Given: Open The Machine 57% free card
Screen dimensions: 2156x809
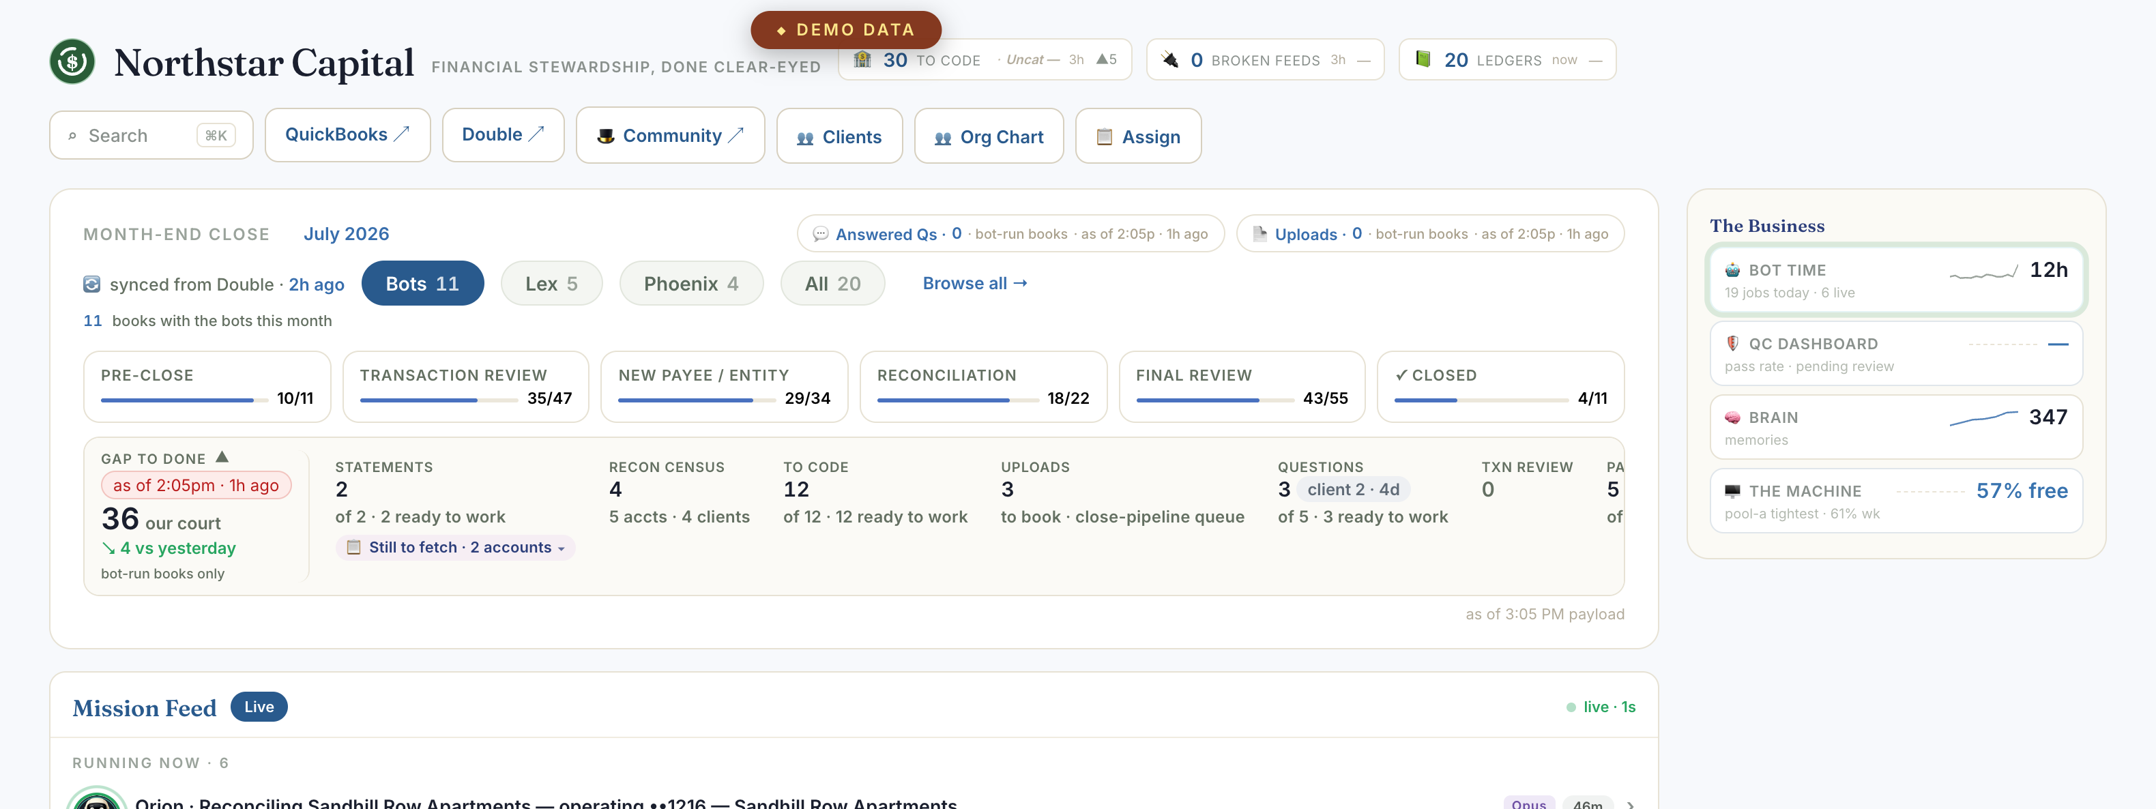Looking at the screenshot, I should pos(1897,500).
